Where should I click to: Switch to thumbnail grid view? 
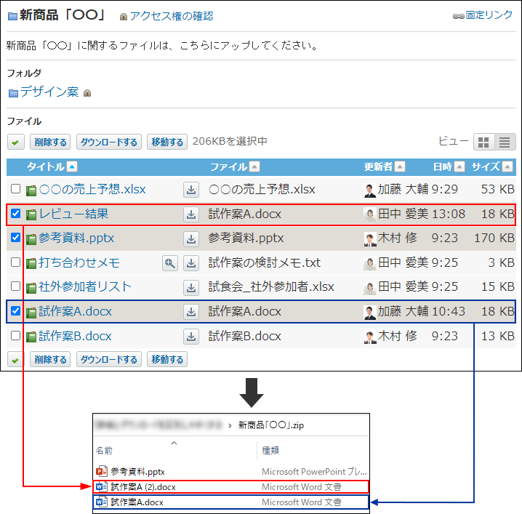tap(483, 142)
